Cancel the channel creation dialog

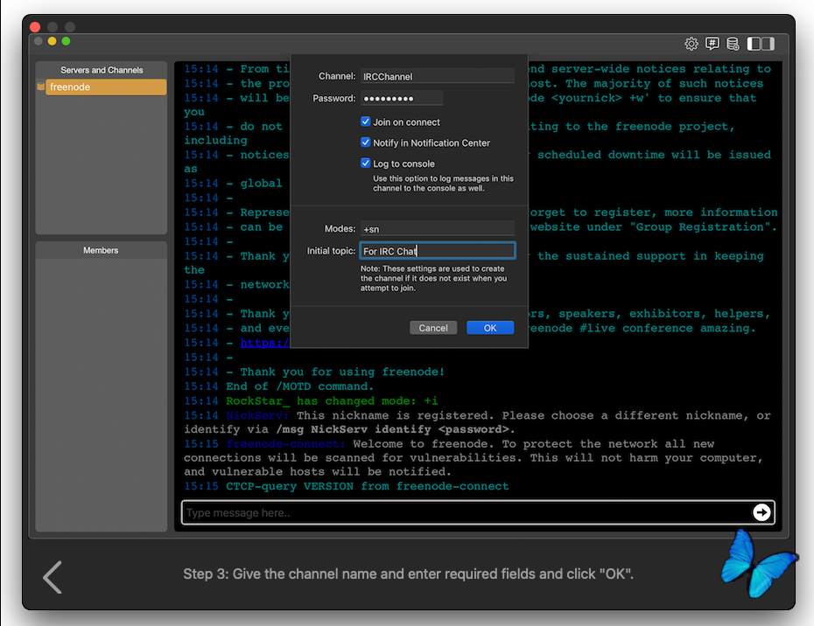[x=433, y=328]
